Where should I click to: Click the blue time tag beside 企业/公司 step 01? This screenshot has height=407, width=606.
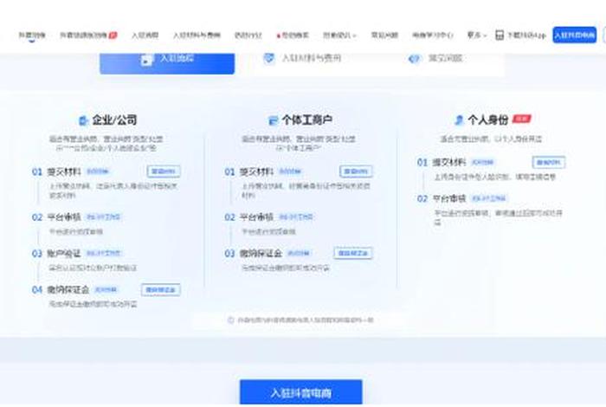(x=98, y=171)
